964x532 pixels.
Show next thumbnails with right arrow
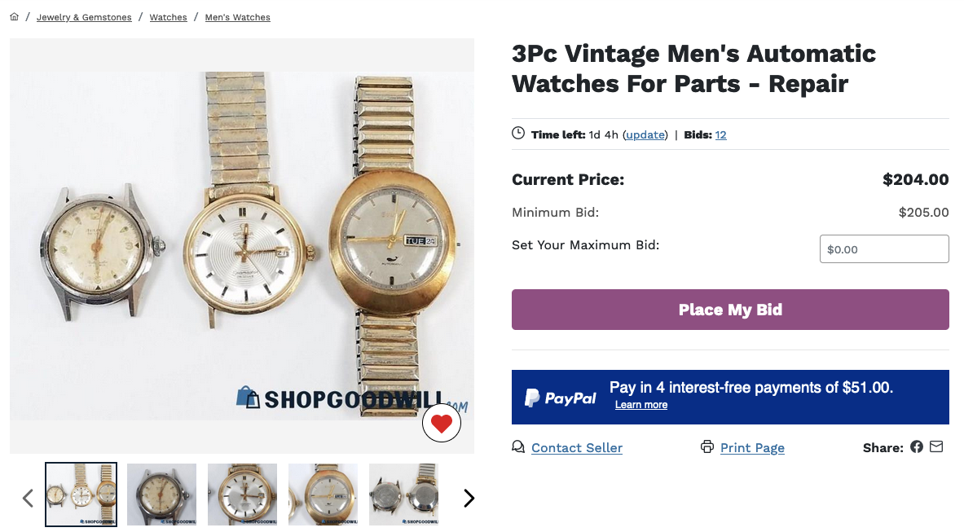[469, 498]
